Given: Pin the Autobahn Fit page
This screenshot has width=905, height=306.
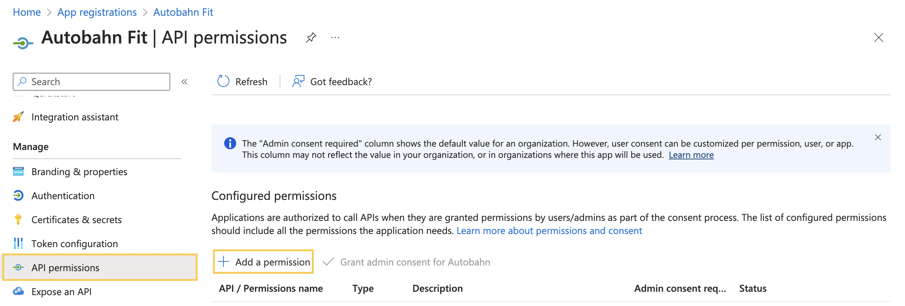Looking at the screenshot, I should (311, 37).
